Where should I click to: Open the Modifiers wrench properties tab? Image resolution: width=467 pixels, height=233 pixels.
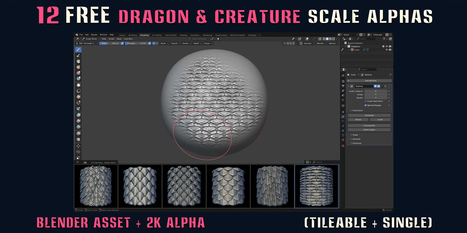[x=343, y=116]
